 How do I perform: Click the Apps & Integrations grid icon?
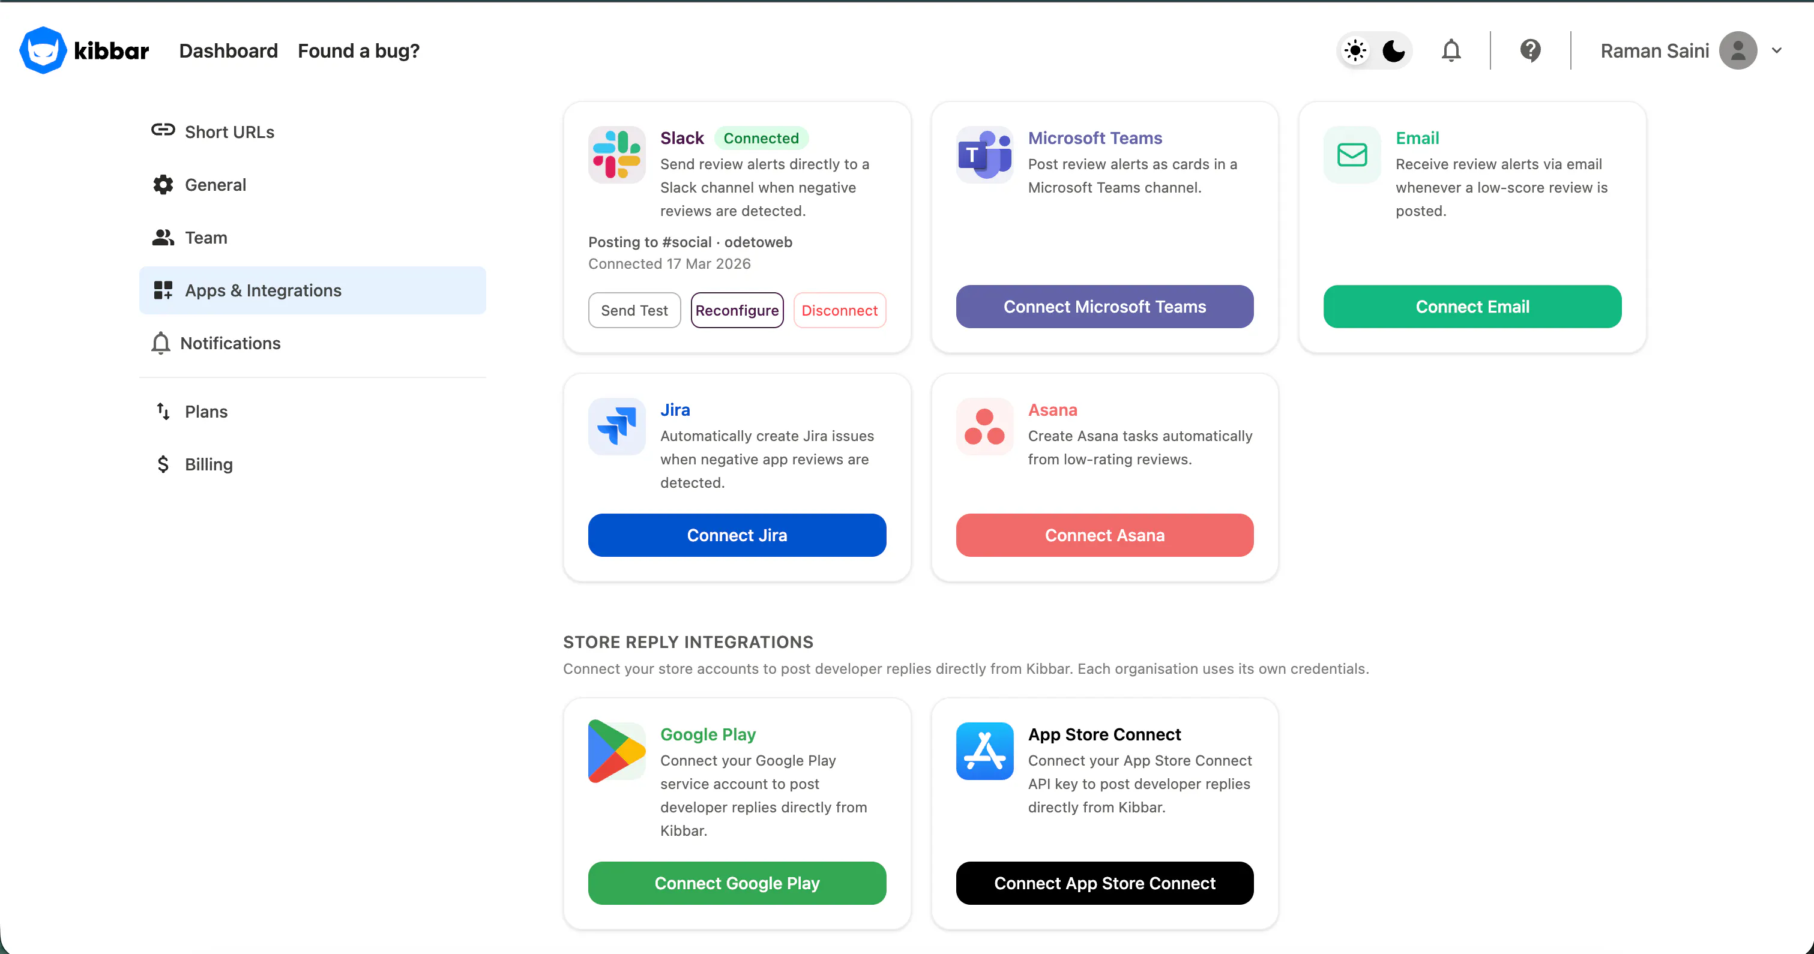[163, 290]
